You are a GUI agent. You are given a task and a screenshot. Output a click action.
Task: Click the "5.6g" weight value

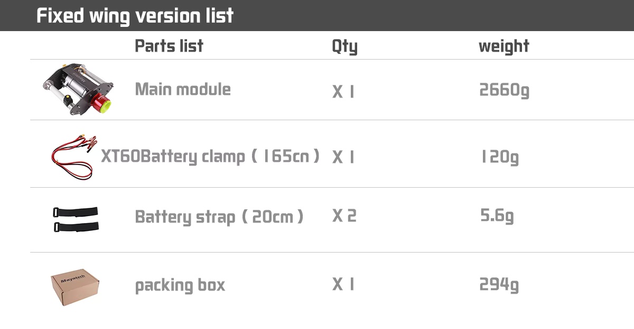(x=497, y=216)
